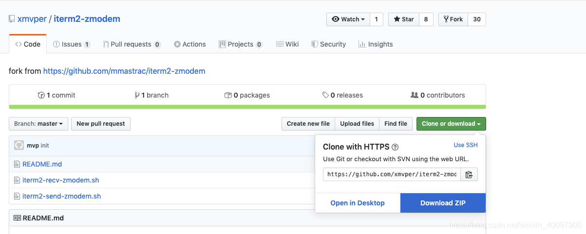This screenshot has height=234, width=586.
Task: View stargazers count 8
Action: pyautogui.click(x=426, y=19)
